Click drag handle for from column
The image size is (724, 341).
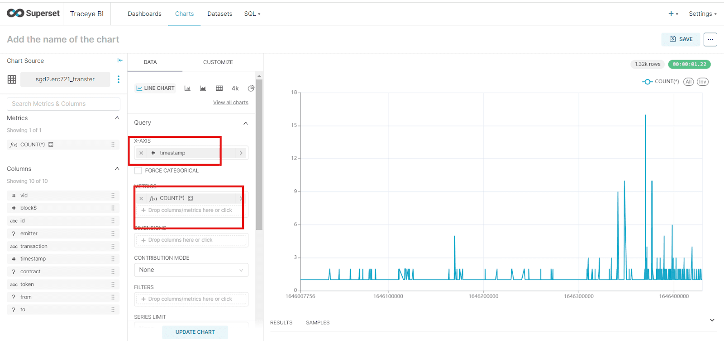(x=113, y=297)
